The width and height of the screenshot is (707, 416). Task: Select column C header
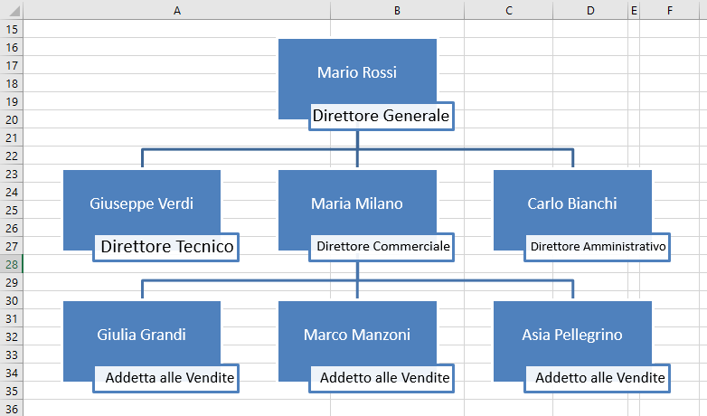[509, 10]
